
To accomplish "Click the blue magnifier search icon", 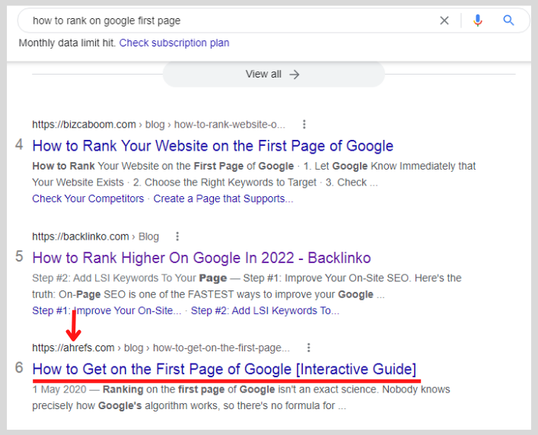I will pyautogui.click(x=508, y=21).
